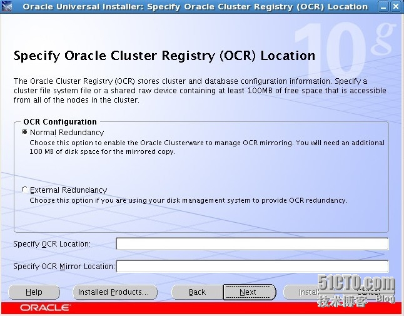Click the Specify OCR Location label
The width and height of the screenshot is (404, 316).
(x=52, y=244)
